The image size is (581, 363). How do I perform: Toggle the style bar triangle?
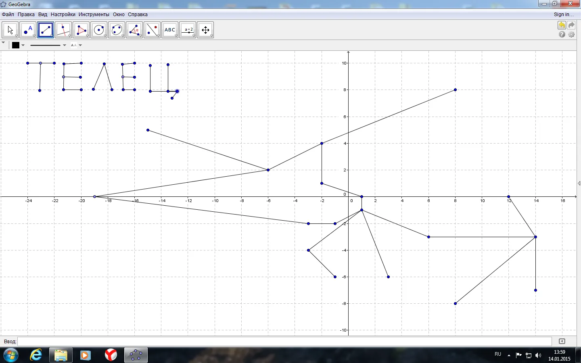coord(3,42)
